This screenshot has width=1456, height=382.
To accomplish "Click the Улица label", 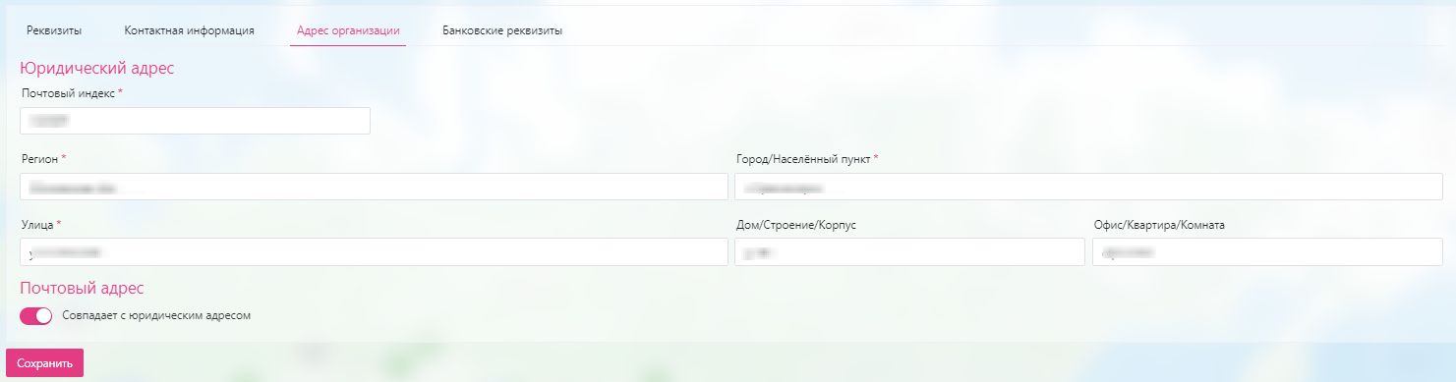I will 37,225.
